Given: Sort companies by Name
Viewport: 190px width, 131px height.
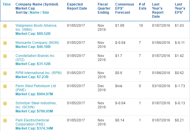Looking at the screenshot, I should pyautogui.click(x=34, y=12).
